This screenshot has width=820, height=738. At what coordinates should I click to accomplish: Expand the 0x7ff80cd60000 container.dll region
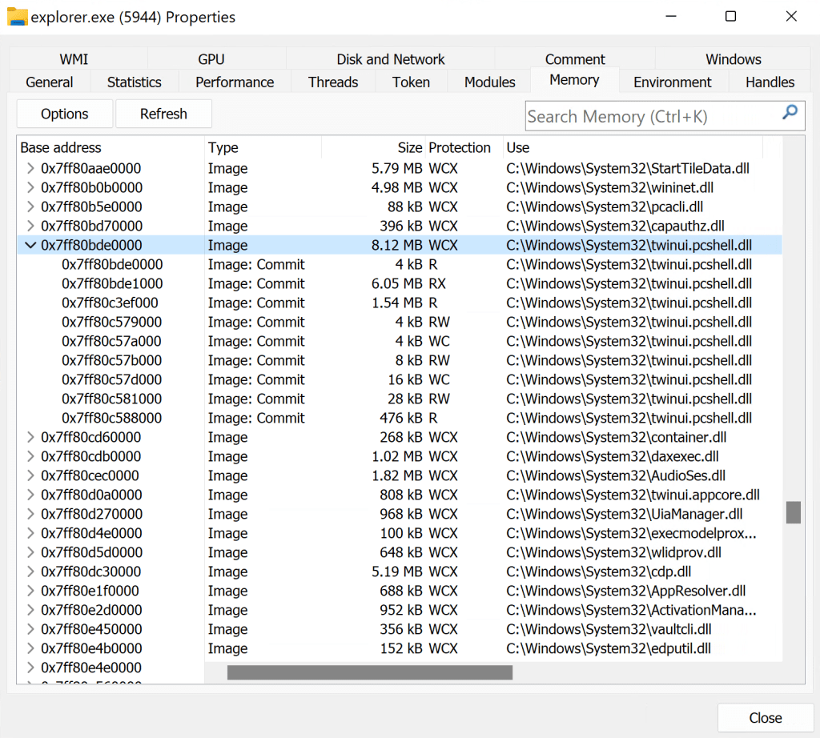point(30,438)
